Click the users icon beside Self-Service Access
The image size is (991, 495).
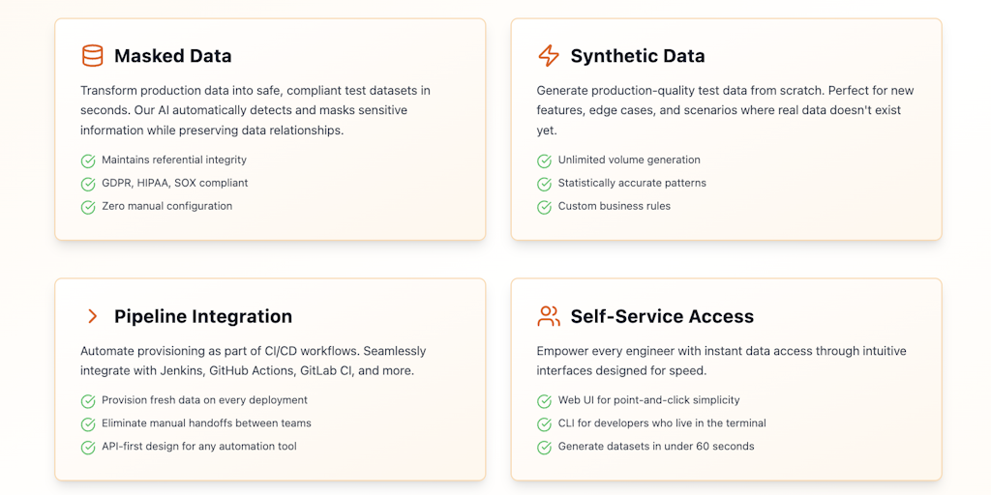[549, 316]
